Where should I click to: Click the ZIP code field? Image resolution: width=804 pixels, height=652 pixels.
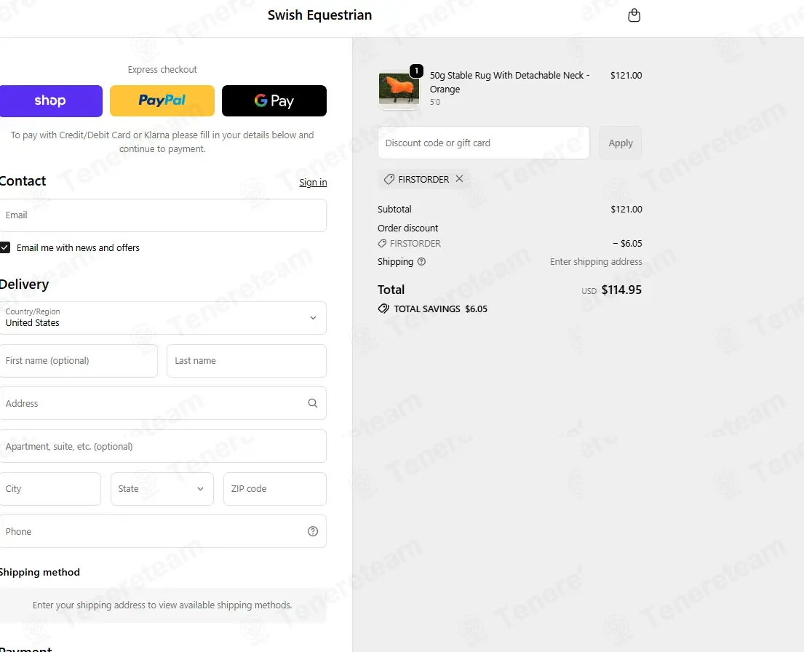275,489
